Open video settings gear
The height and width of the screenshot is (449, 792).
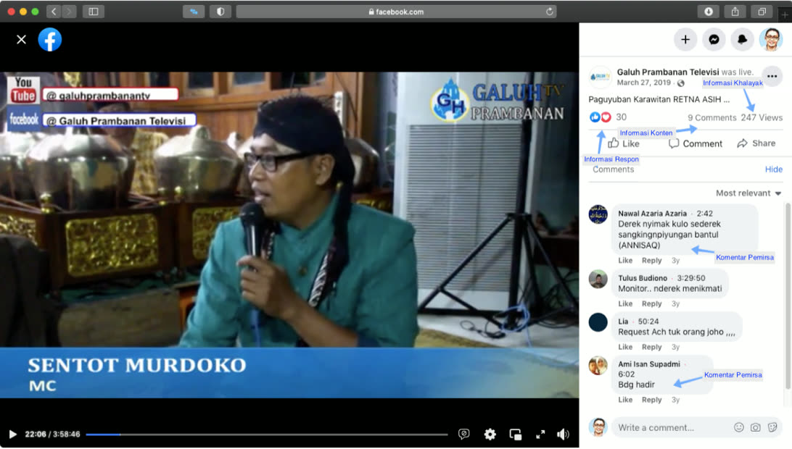pyautogui.click(x=490, y=435)
